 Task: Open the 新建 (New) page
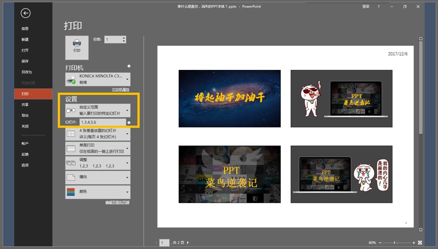pos(25,40)
